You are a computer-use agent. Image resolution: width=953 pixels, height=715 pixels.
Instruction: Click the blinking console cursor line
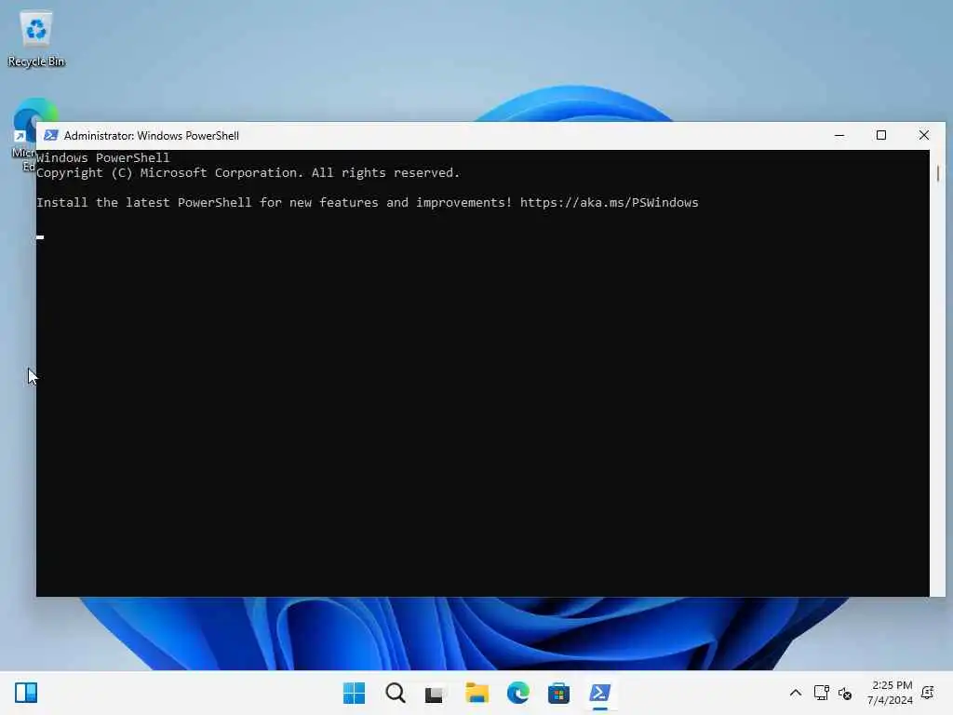coord(40,236)
